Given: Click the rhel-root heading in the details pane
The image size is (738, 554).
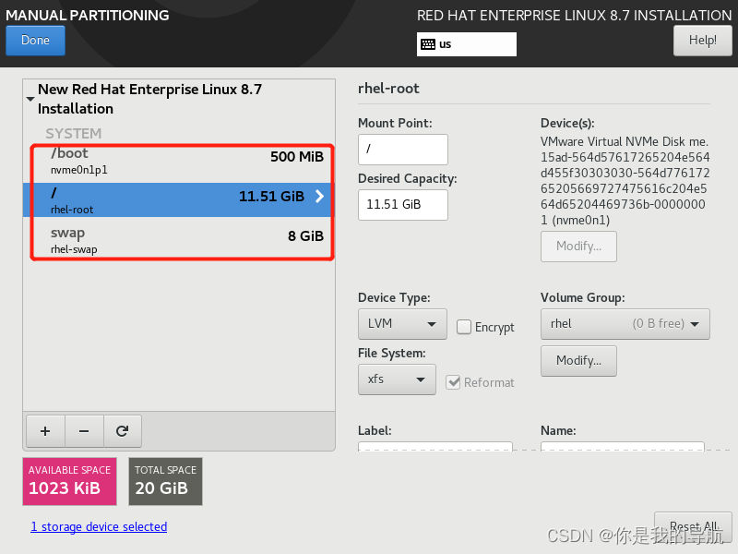Looking at the screenshot, I should pyautogui.click(x=388, y=89).
